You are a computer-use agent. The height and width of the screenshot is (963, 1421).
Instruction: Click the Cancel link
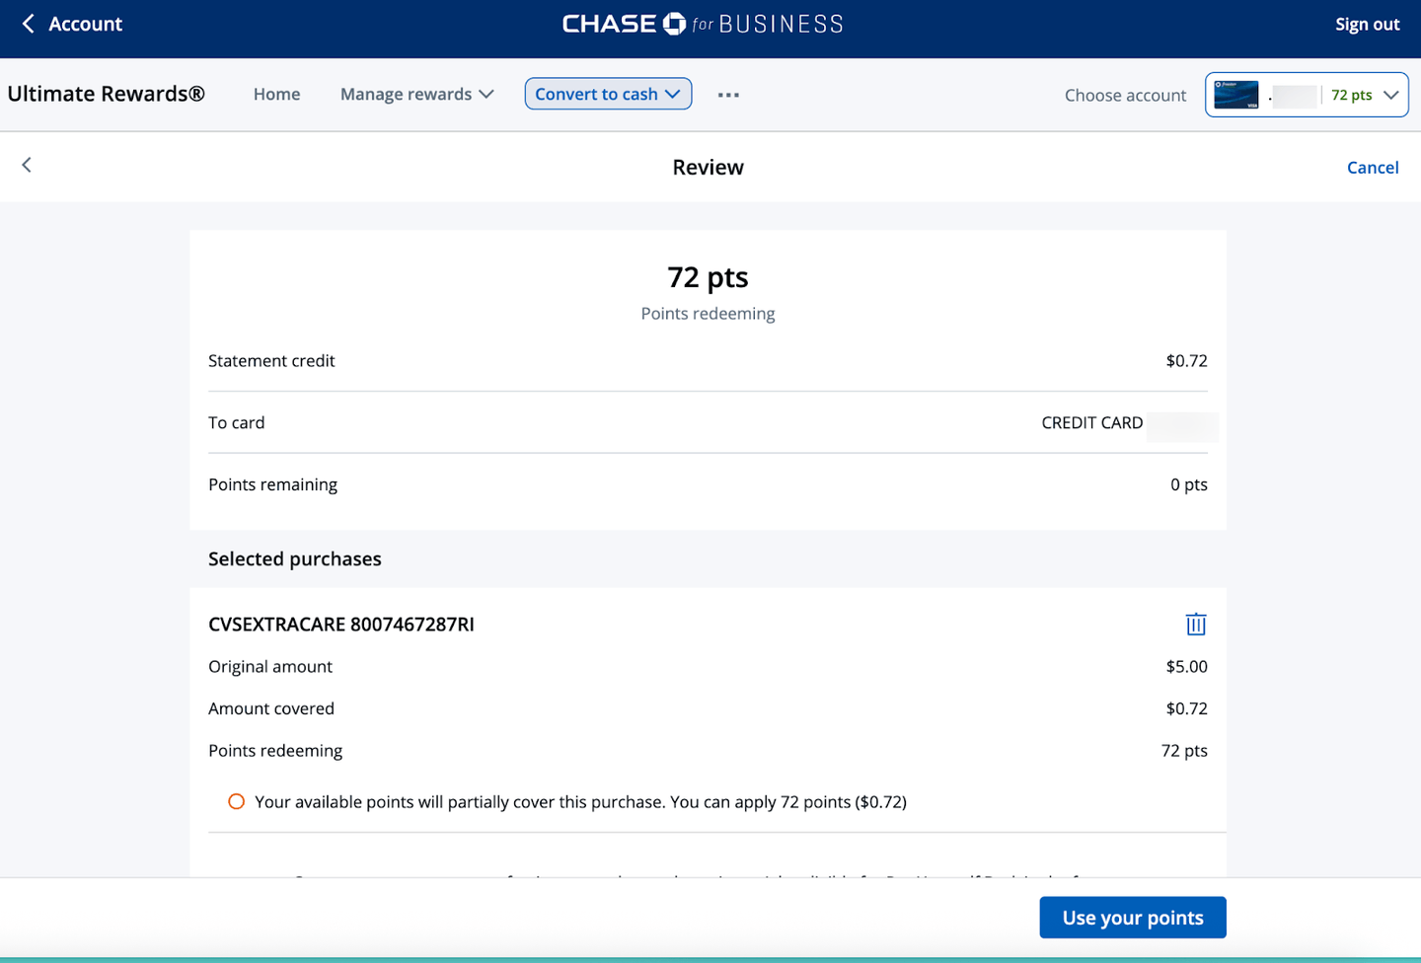tap(1372, 167)
